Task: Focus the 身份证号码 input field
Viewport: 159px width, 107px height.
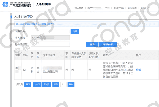Action: (x=50, y=44)
